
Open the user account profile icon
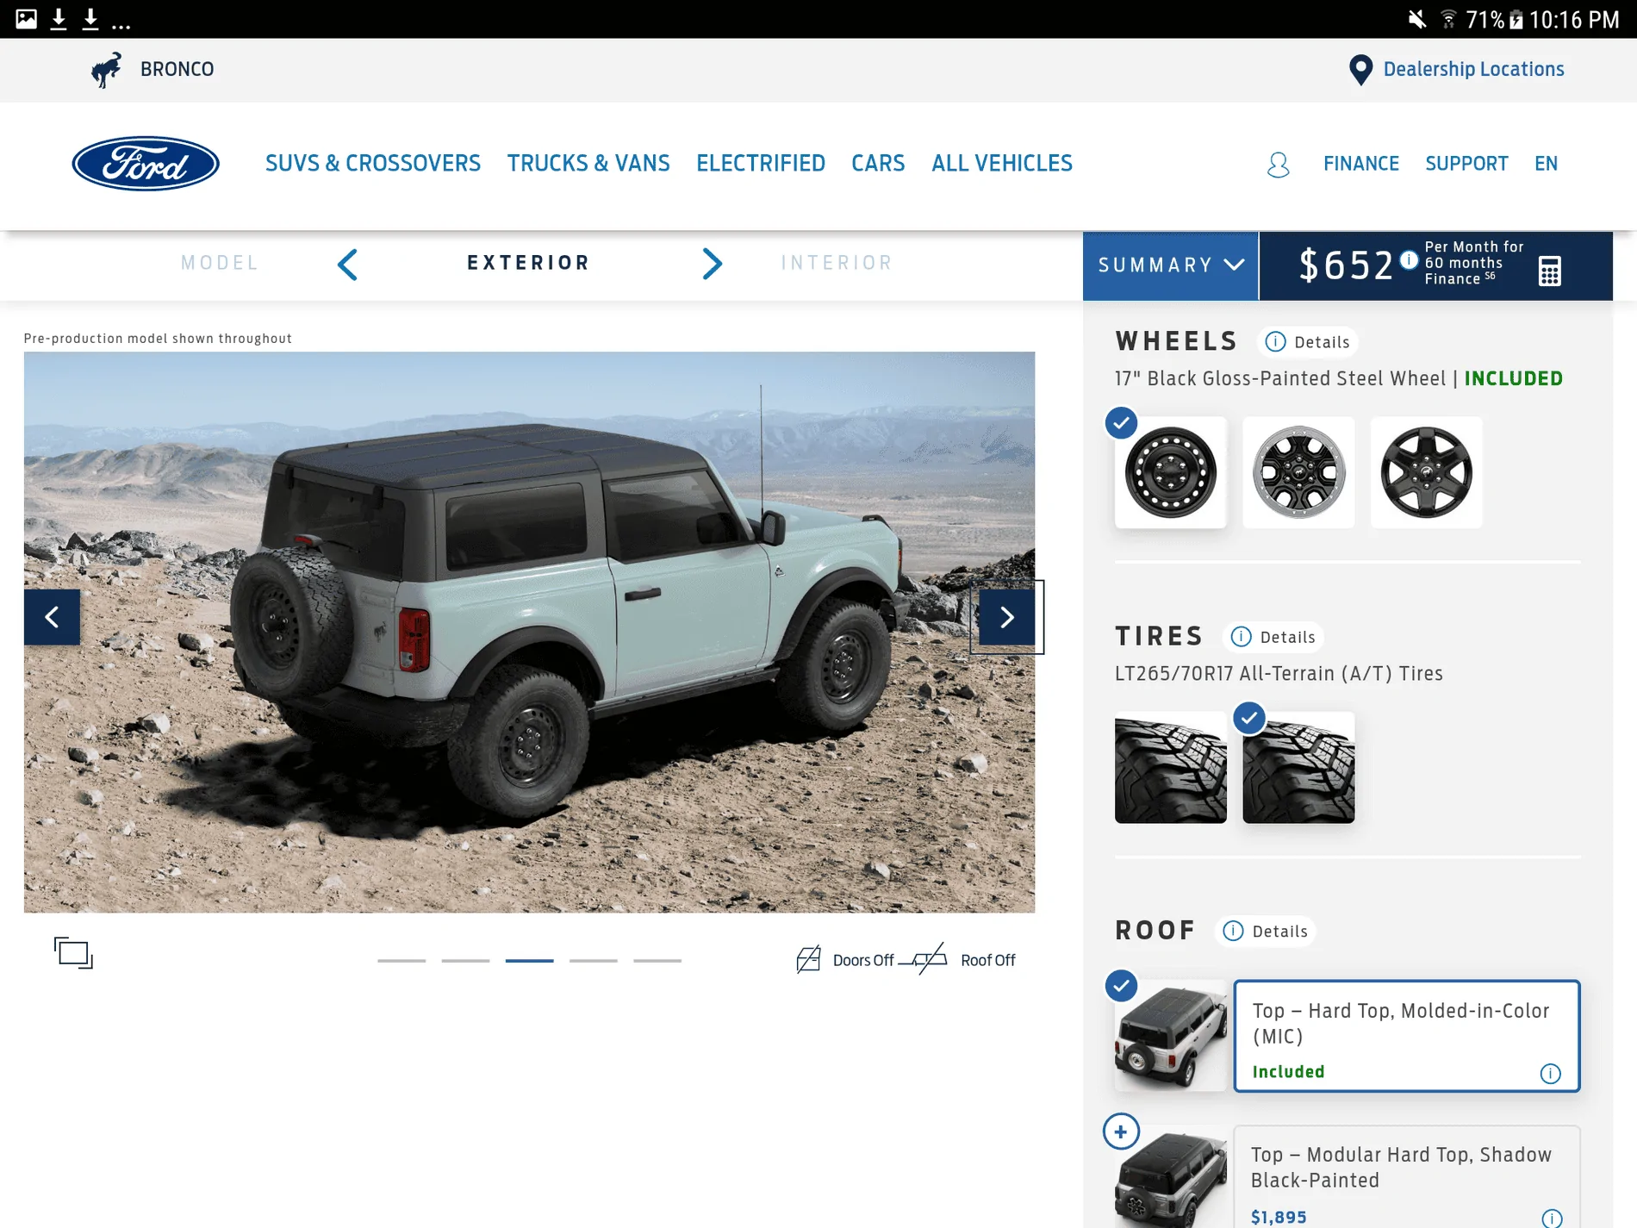point(1279,164)
